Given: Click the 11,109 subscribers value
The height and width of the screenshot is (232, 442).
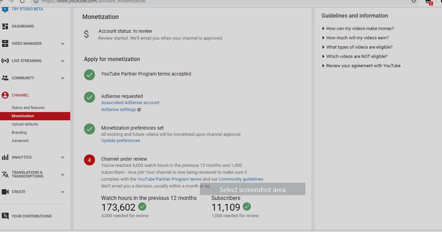Looking at the screenshot, I should [226, 207].
